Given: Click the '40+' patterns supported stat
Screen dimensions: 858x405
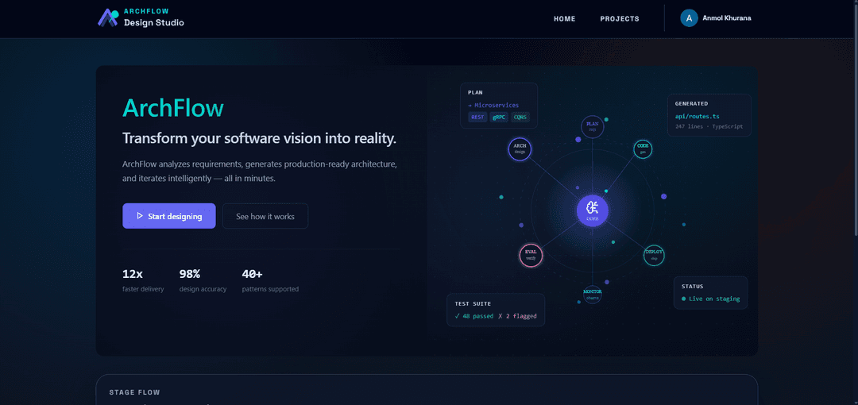Looking at the screenshot, I should 253,274.
